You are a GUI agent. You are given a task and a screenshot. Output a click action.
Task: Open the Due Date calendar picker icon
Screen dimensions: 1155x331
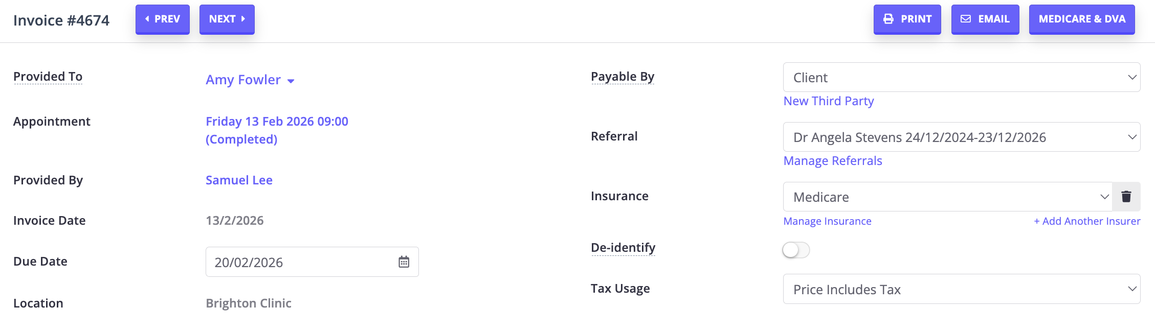click(404, 262)
